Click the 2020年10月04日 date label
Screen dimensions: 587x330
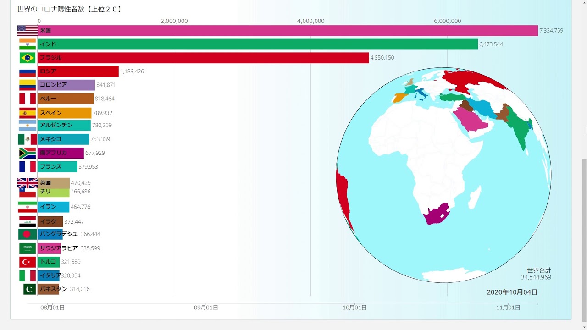(512, 292)
